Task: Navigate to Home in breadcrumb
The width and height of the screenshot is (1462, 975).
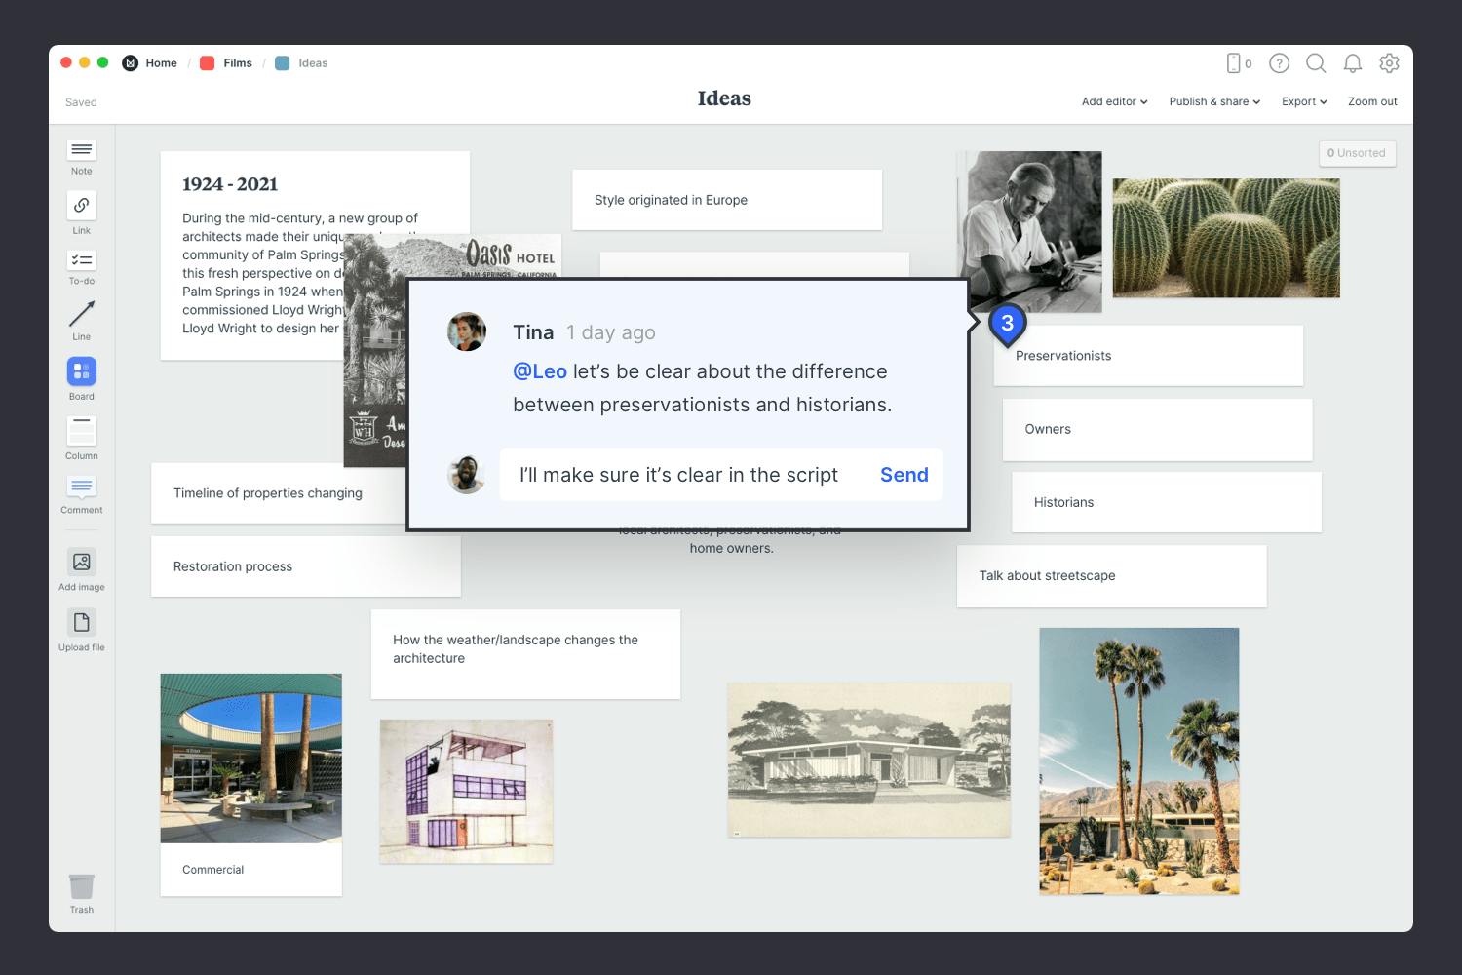Action: click(161, 63)
